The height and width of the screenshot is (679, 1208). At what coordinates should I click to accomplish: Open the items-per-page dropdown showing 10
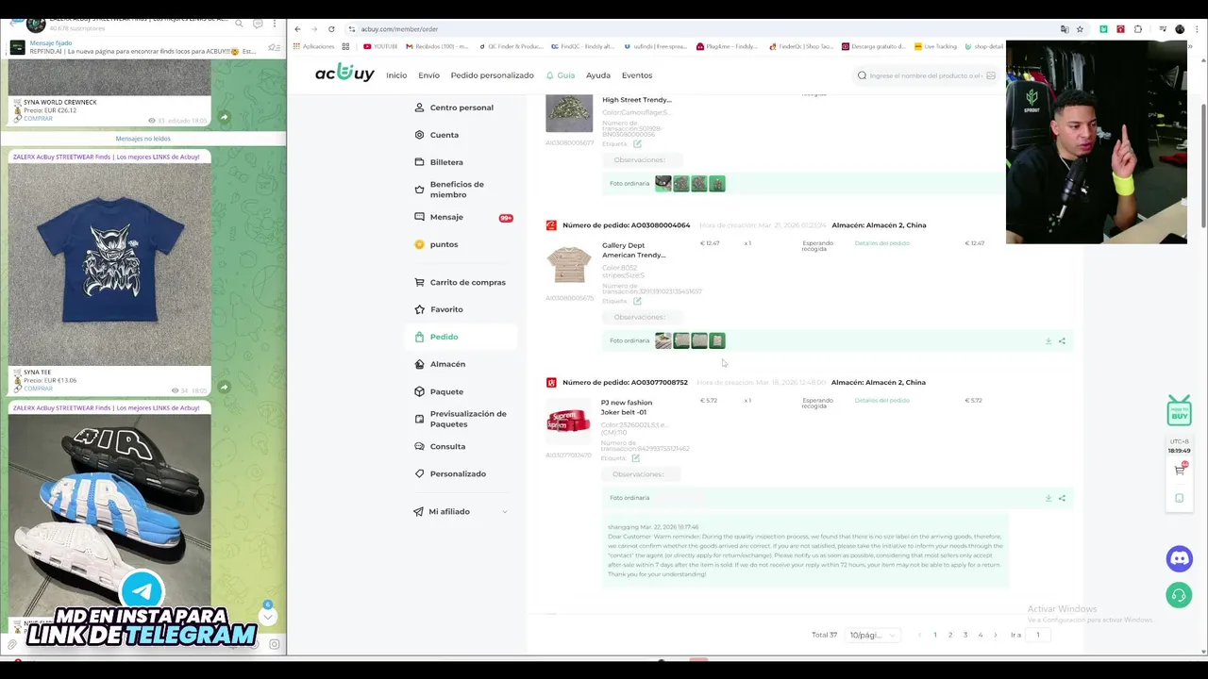pyautogui.click(x=872, y=635)
